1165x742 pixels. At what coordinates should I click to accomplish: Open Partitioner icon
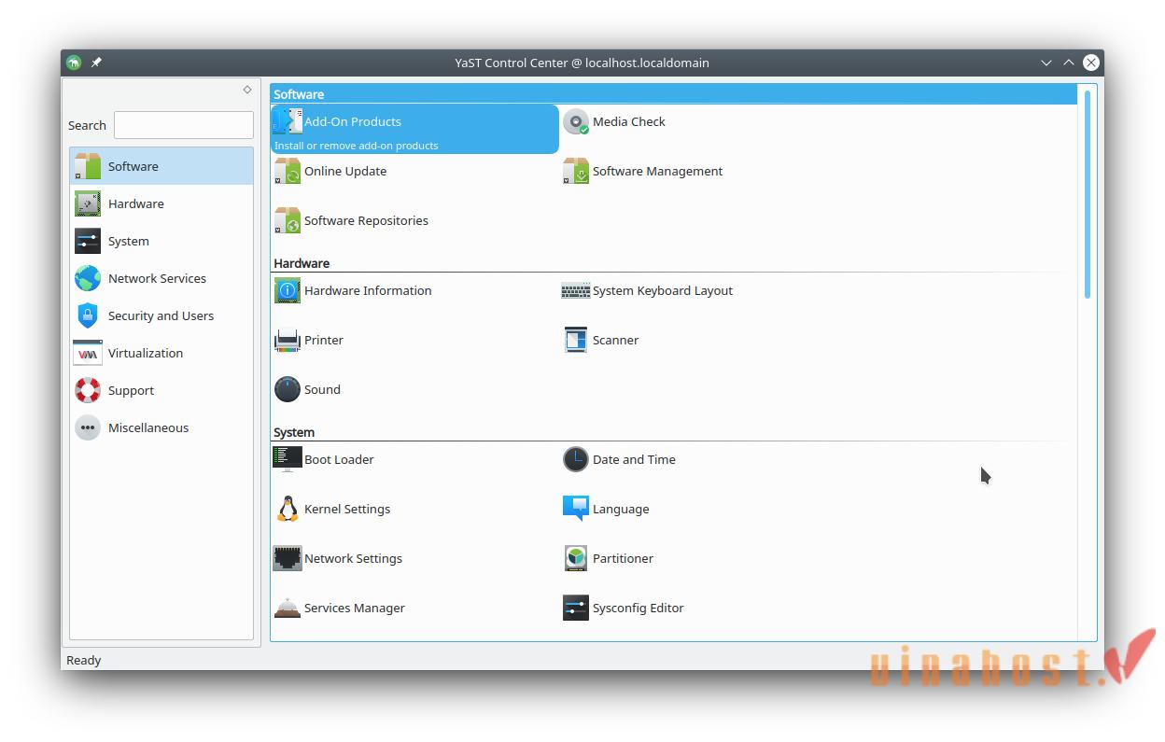576,558
